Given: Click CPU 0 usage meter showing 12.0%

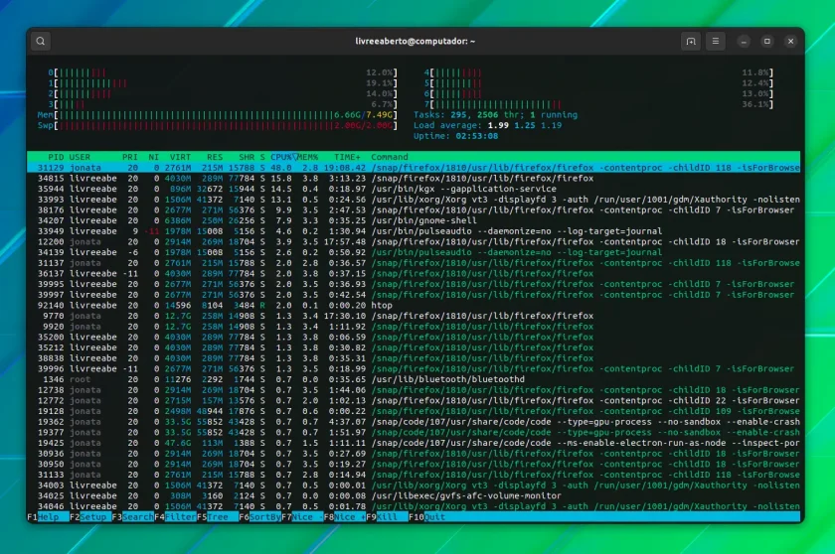Looking at the screenshot, I should (223, 72).
